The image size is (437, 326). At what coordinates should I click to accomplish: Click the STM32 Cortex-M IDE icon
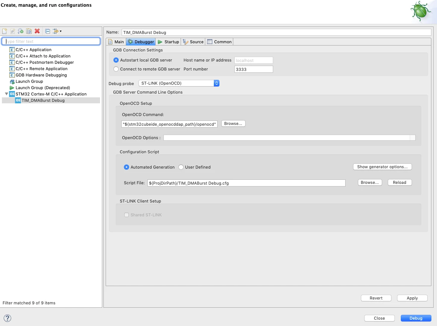click(12, 94)
